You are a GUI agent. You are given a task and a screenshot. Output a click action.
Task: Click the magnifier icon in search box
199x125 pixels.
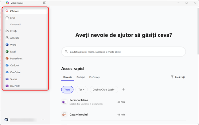point(66,52)
